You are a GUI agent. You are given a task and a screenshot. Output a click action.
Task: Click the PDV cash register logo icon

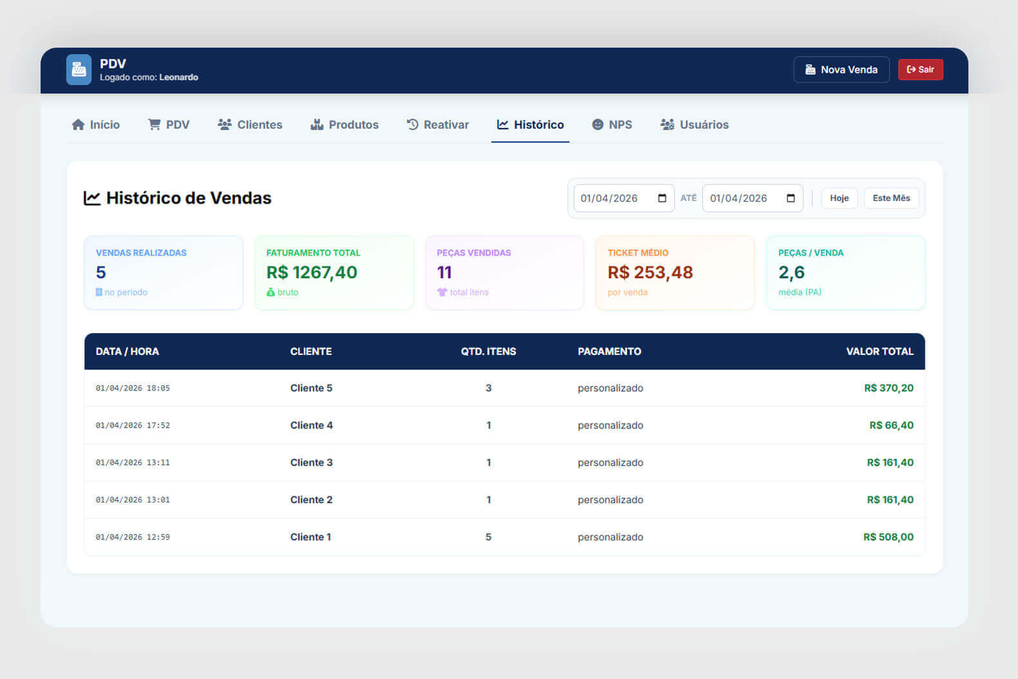pos(79,70)
